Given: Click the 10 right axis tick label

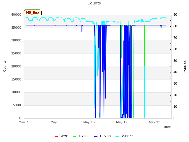Looking at the screenshot, I should 175,106.
